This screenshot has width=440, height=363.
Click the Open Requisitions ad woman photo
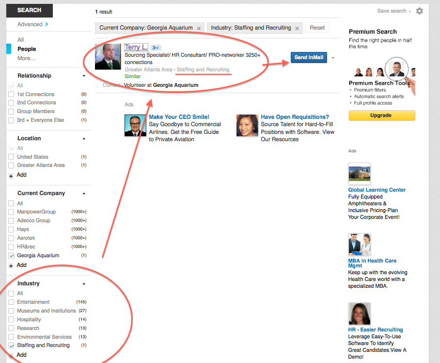(247, 125)
